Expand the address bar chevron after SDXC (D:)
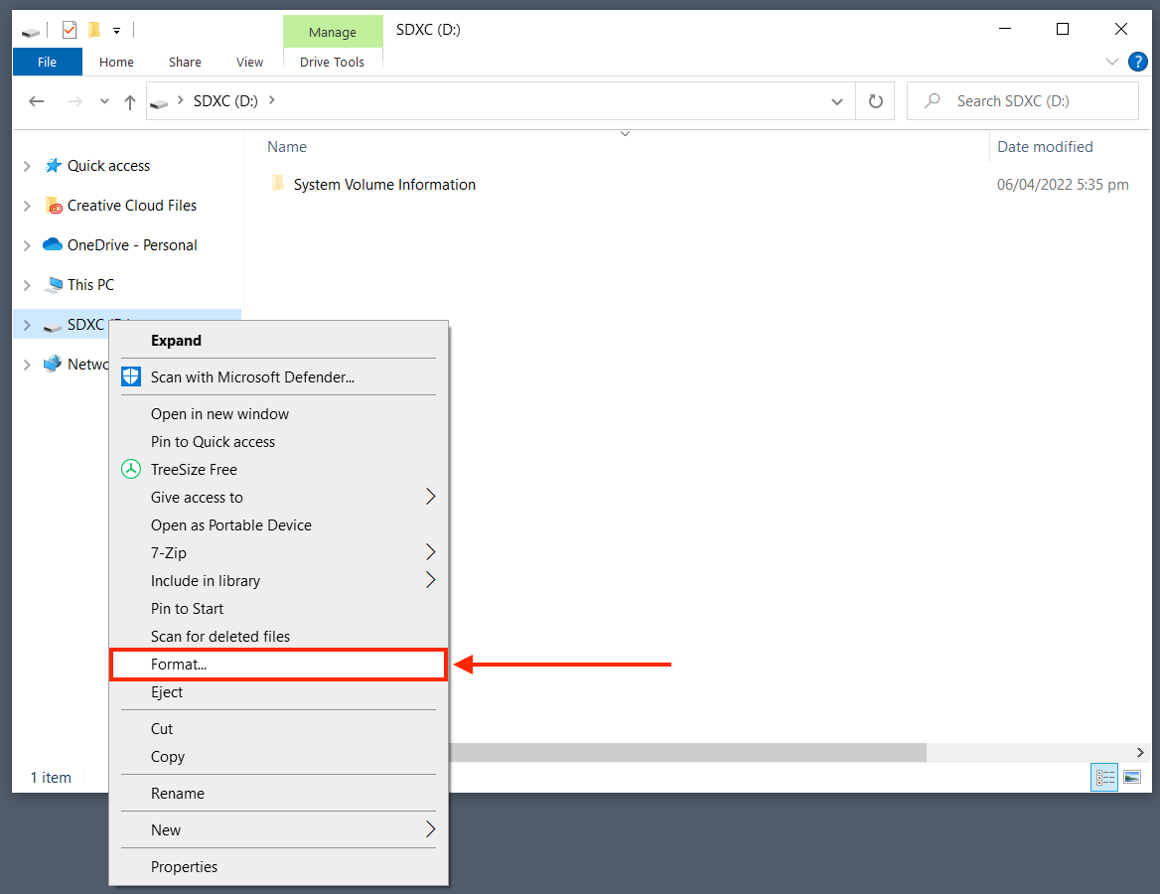The width and height of the screenshot is (1160, 894). [x=272, y=100]
